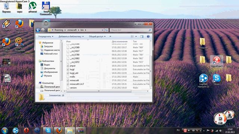This screenshot has height=134, width=239.
Task: Click the search magnifier icon in Explorer
Action: [150, 30]
